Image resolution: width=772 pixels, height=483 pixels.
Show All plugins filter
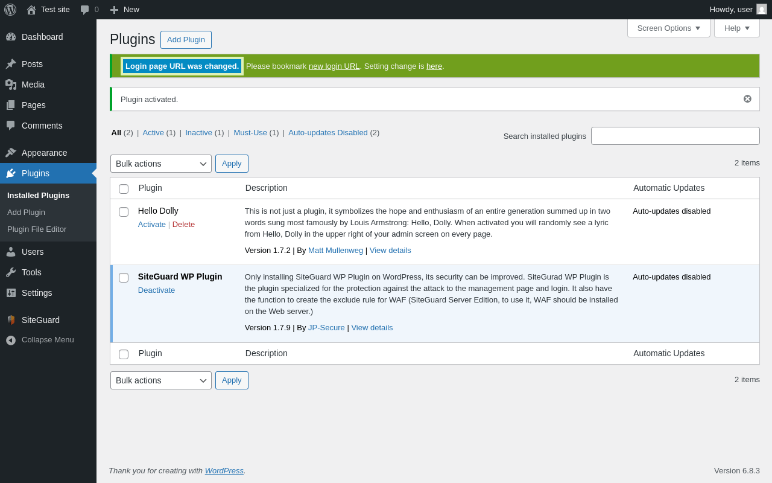tap(116, 133)
